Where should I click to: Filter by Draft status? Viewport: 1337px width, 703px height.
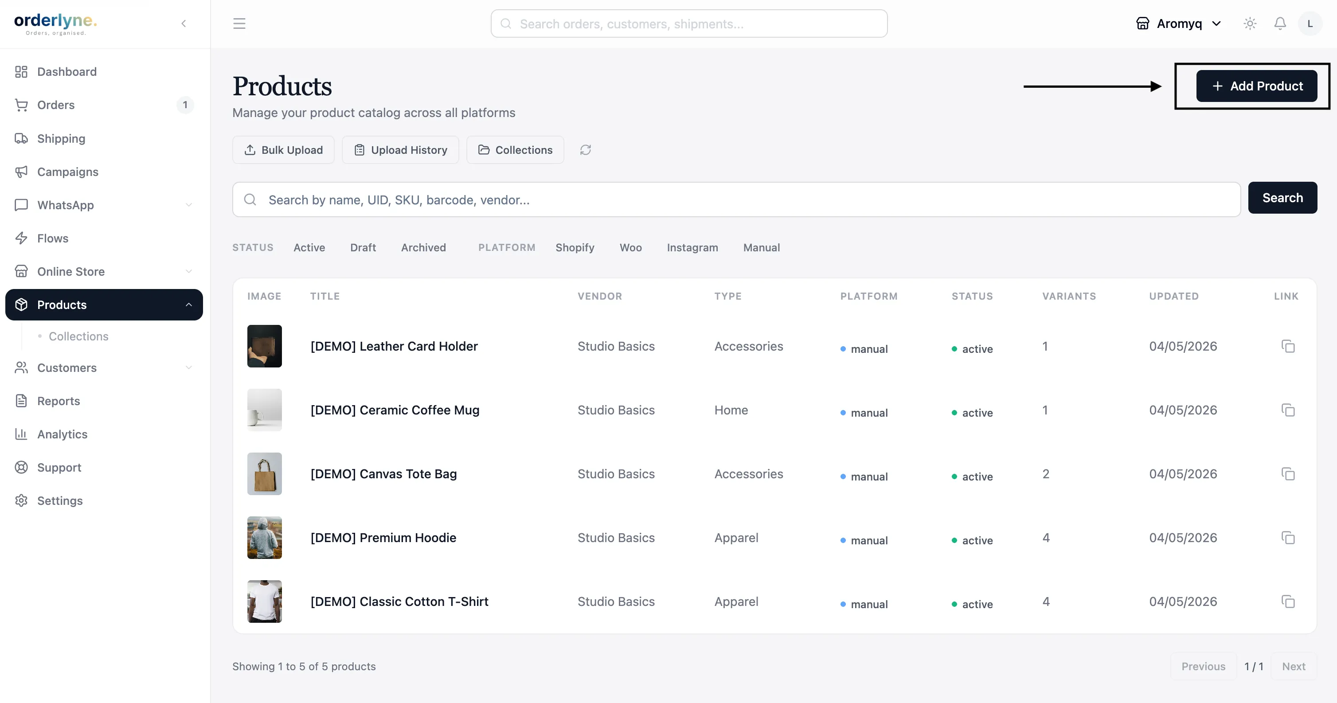coord(363,247)
